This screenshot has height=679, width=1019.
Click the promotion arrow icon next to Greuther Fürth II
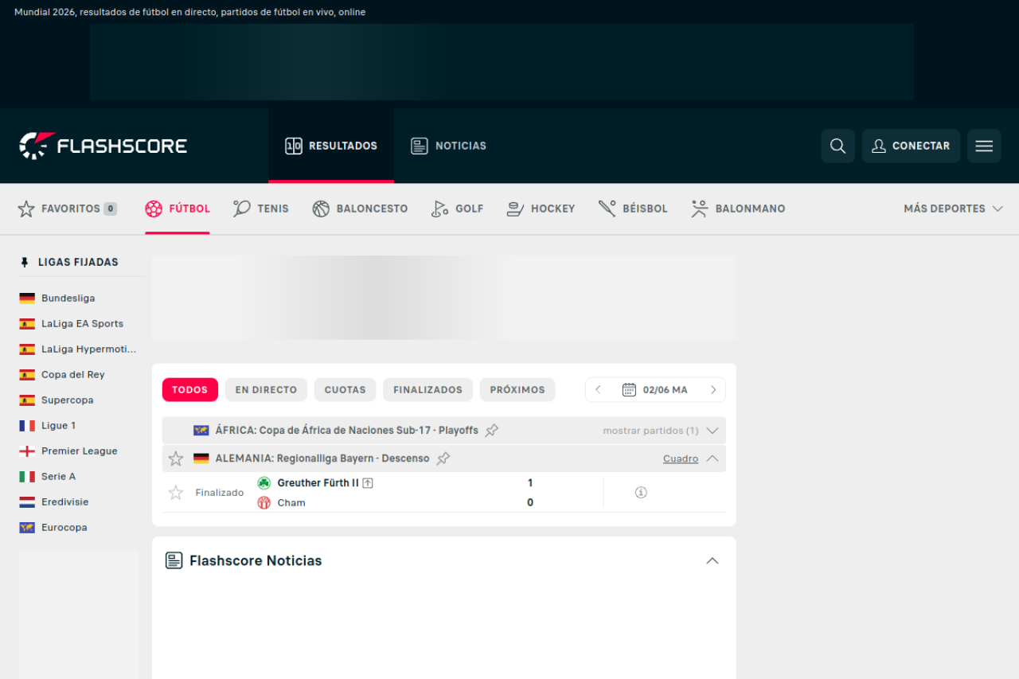[368, 483]
